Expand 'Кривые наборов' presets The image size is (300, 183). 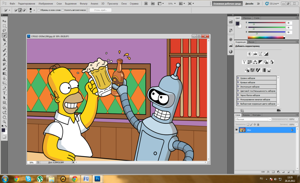[x=238, y=82]
